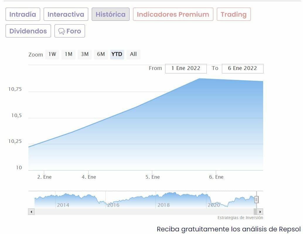Image resolution: width=303 pixels, height=234 pixels.
Task: Show All historical data
Action: coord(133,54)
